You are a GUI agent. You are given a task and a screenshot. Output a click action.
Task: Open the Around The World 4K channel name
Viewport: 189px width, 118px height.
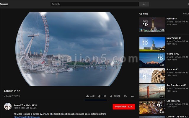(24, 105)
